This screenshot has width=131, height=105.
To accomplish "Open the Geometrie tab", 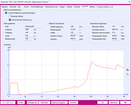I will pos(13,7).
